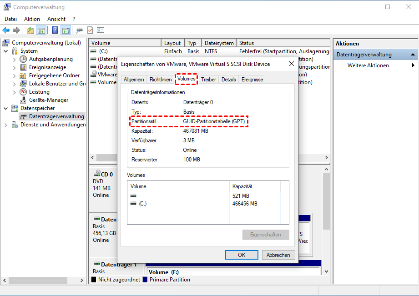Viewport: 419px width, 296px height.
Task: Confirm the dialog with OK
Action: point(242,255)
